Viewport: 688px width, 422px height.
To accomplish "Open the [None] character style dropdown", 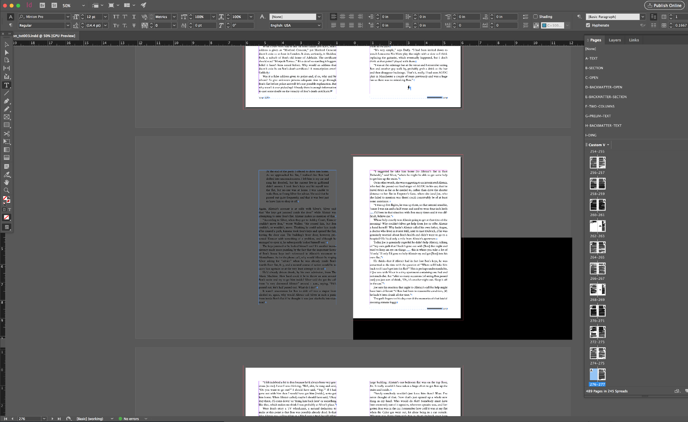I will tap(319, 17).
